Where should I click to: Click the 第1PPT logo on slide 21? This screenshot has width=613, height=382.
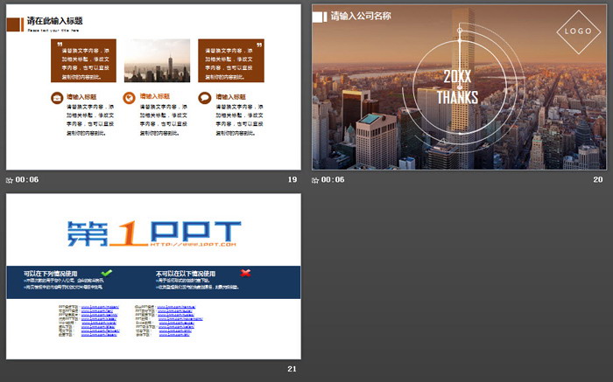tap(153, 233)
